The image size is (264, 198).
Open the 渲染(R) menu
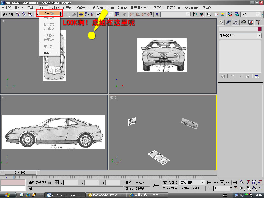click(159, 8)
